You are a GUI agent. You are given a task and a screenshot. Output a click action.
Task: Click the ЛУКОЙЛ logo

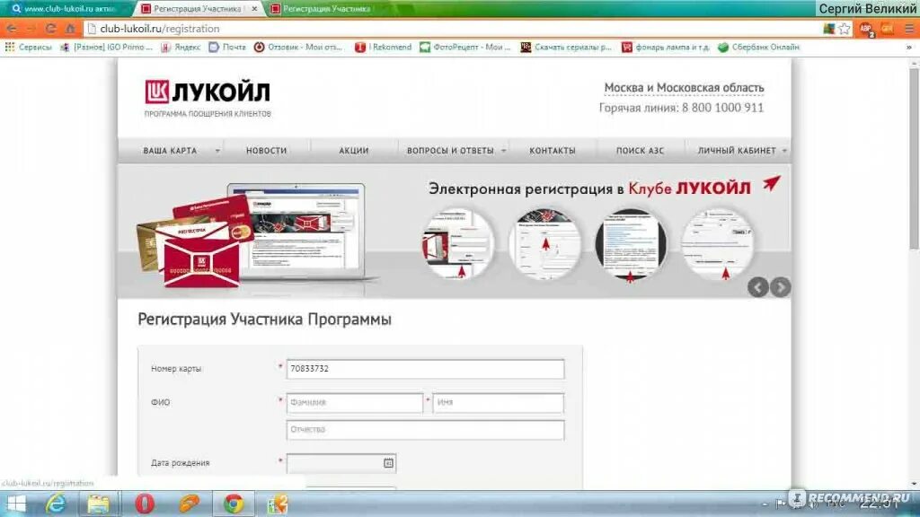tap(208, 92)
